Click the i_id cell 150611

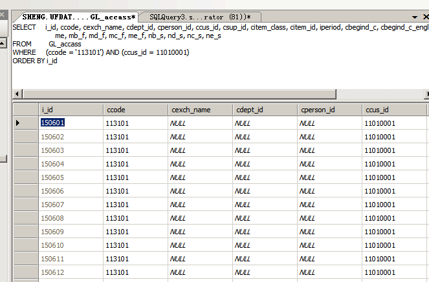[71, 259]
